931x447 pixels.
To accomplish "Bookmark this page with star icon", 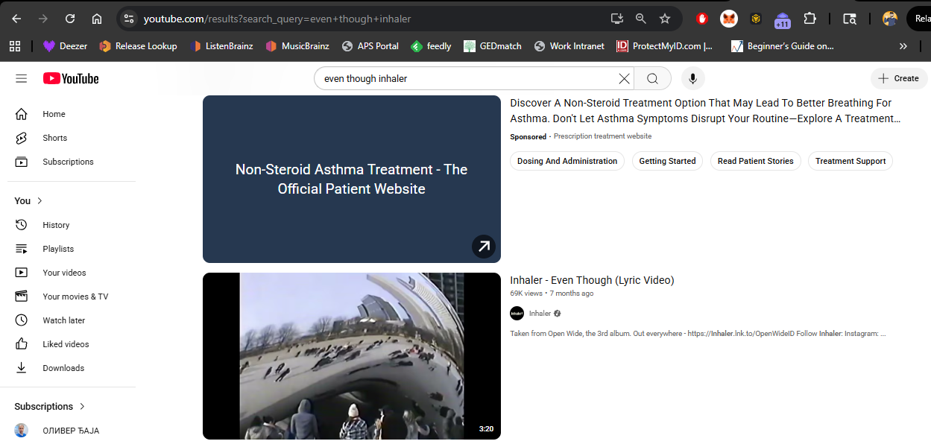I will tap(665, 19).
